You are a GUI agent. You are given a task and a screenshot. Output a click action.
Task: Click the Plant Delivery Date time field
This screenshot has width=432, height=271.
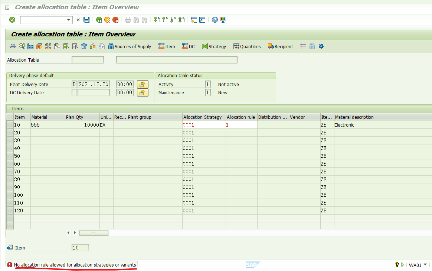pos(125,84)
